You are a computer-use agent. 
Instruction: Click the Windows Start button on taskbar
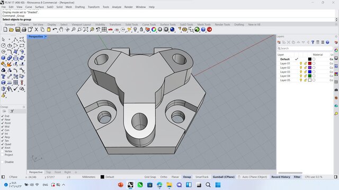pyautogui.click(x=218, y=185)
